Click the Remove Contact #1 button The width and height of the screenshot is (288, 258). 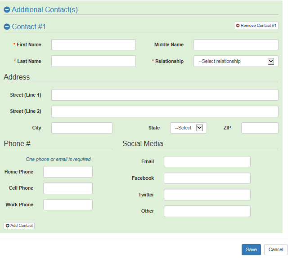coord(256,26)
